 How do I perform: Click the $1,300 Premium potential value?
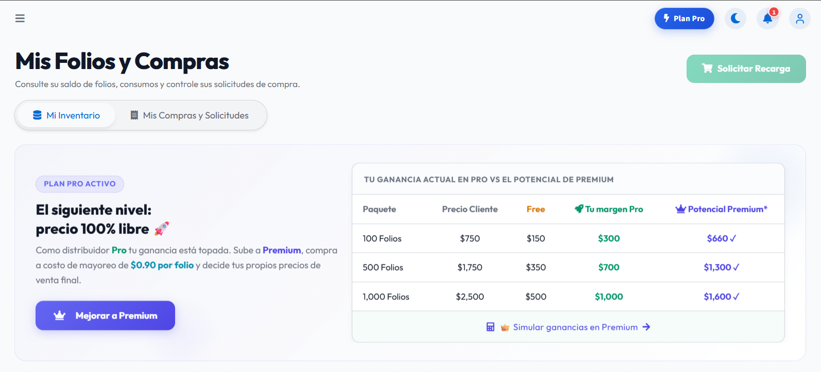coord(721,267)
